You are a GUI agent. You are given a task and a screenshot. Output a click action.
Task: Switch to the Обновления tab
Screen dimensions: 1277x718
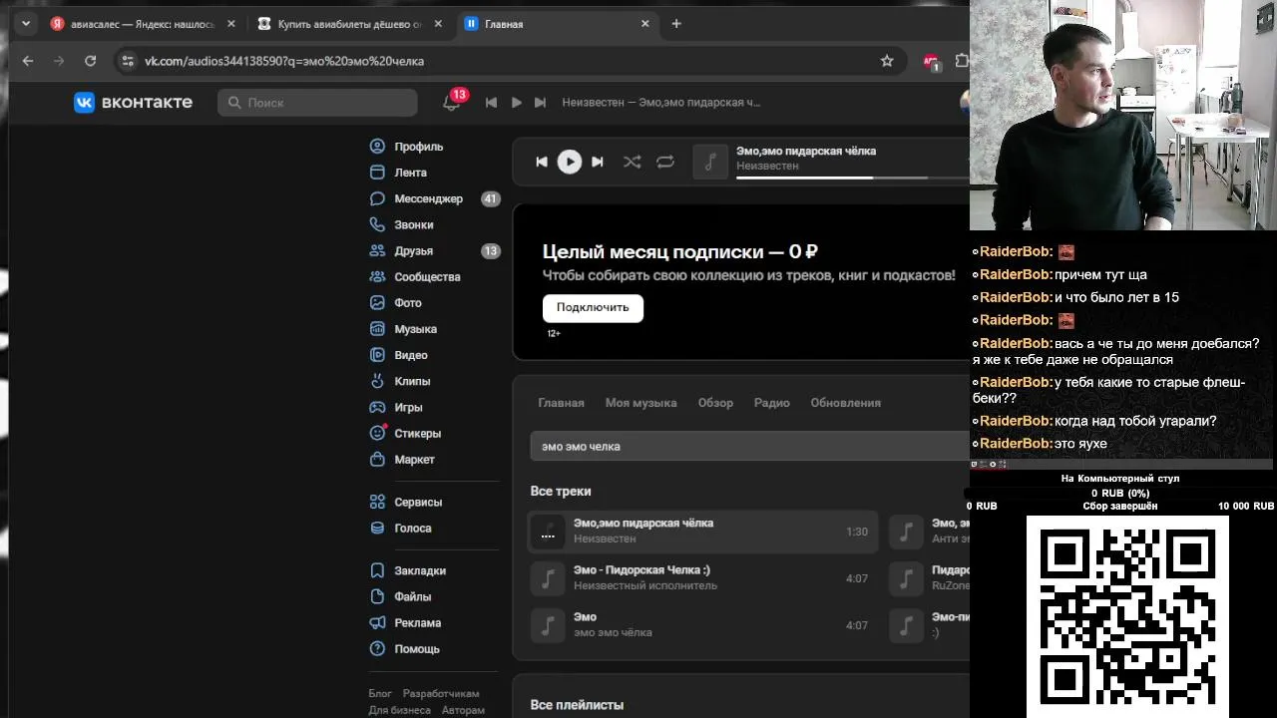[845, 403]
